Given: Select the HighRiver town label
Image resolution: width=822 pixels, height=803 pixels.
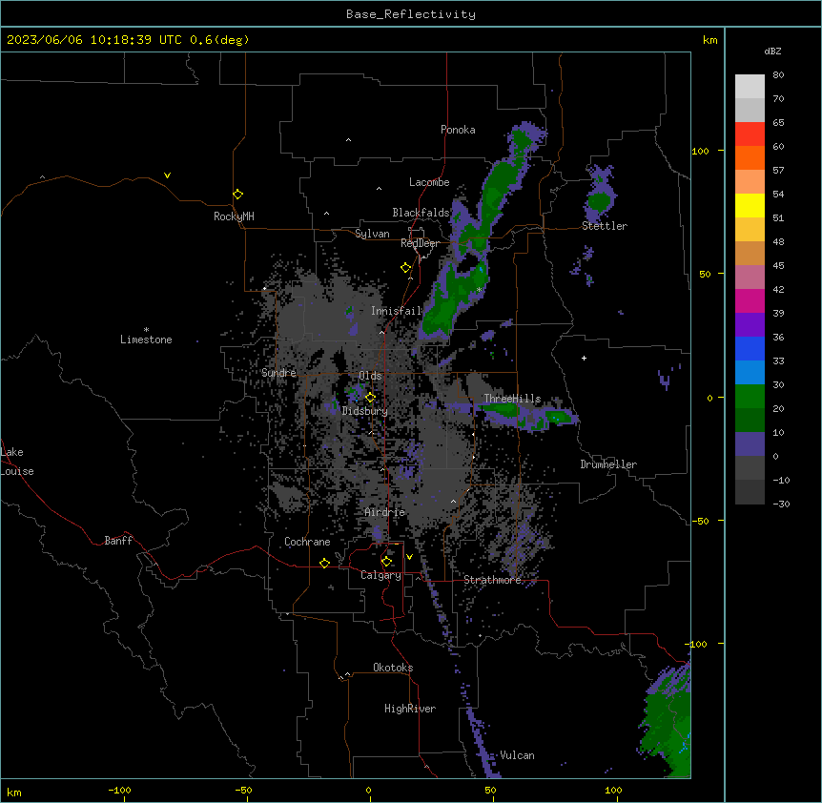Looking at the screenshot, I should coord(410,709).
